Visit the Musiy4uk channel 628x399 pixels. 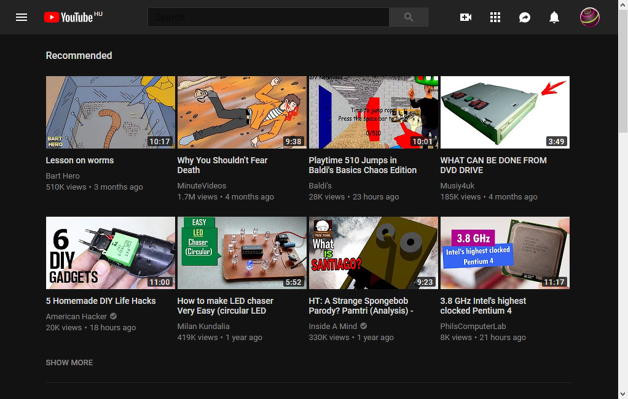[457, 186]
